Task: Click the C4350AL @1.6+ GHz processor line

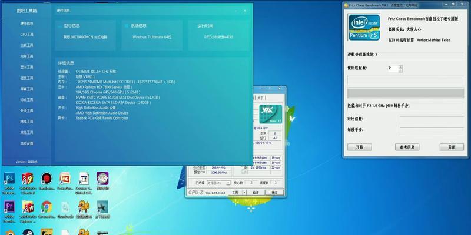Action: [96, 72]
